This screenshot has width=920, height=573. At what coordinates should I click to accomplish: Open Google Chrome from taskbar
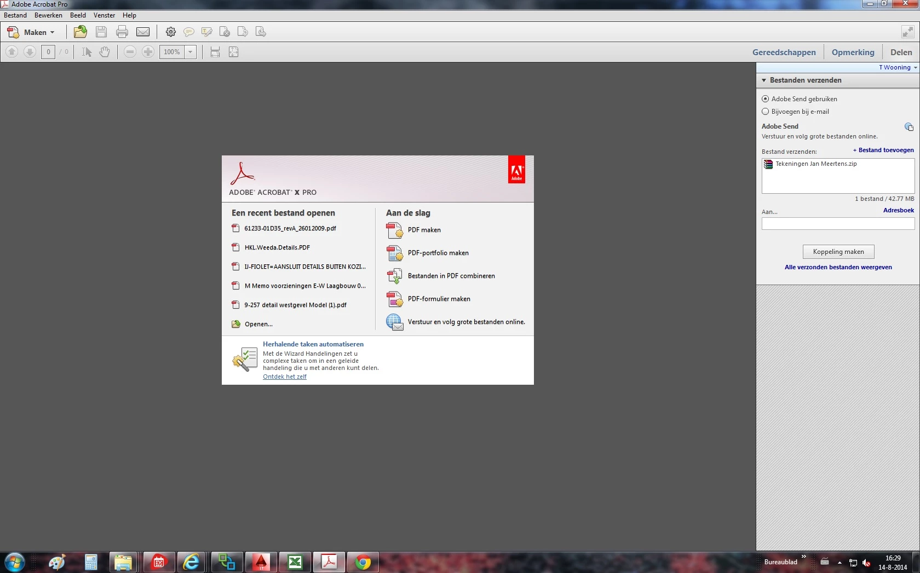pos(363,562)
